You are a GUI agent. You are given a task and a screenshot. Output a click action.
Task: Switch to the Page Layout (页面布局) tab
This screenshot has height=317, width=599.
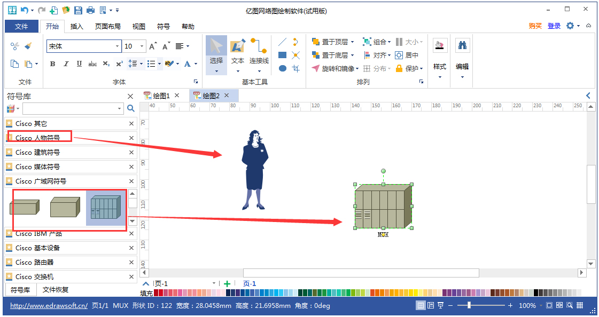point(108,26)
